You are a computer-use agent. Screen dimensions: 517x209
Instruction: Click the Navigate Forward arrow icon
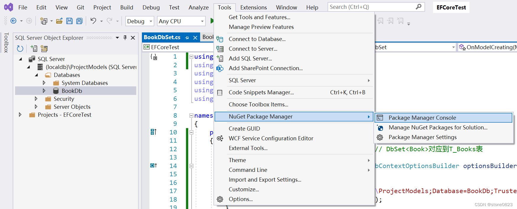click(29, 21)
